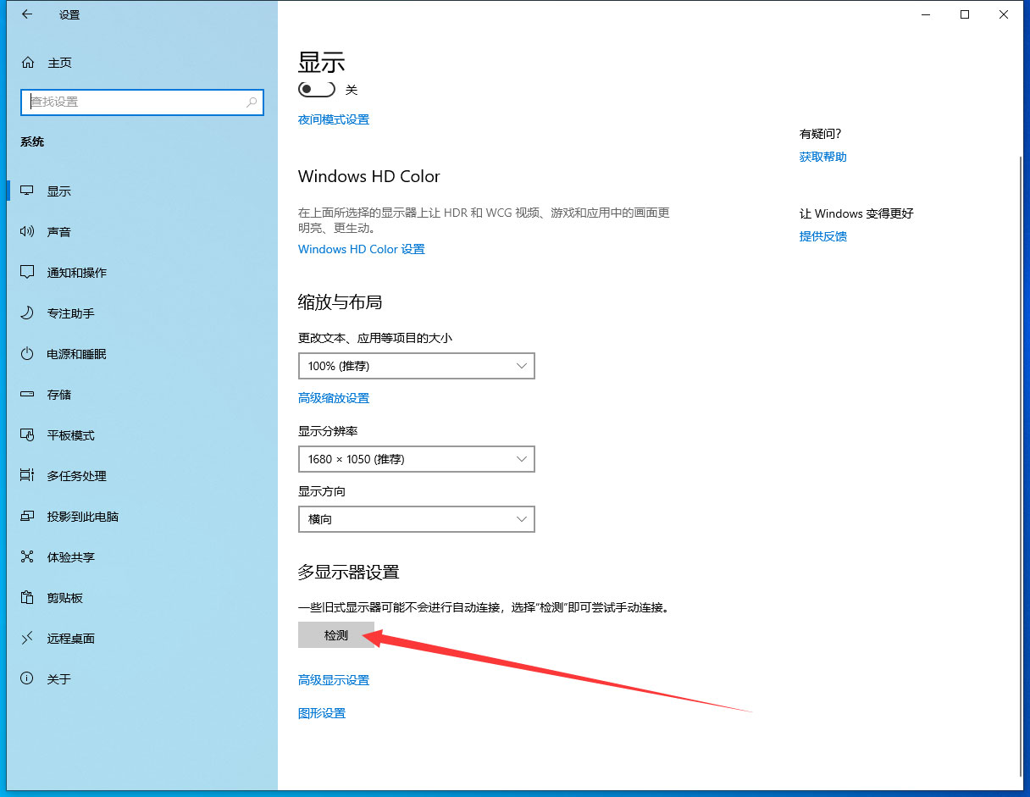This screenshot has width=1030, height=797.
Task: Open the 更改文本大小 scaling dropdown
Action: (416, 366)
